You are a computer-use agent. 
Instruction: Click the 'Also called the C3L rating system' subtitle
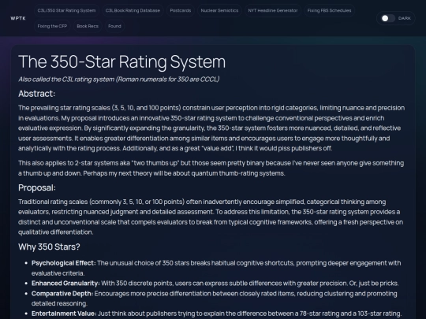[118, 80]
